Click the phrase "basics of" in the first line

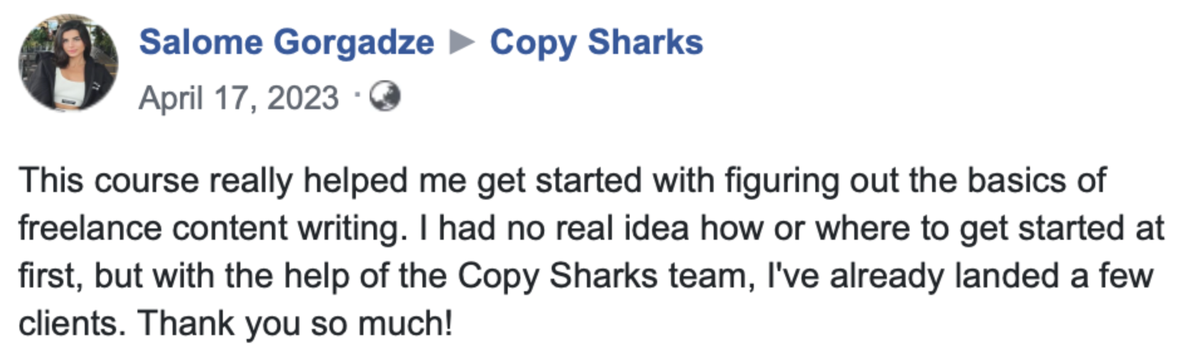click(x=1037, y=181)
